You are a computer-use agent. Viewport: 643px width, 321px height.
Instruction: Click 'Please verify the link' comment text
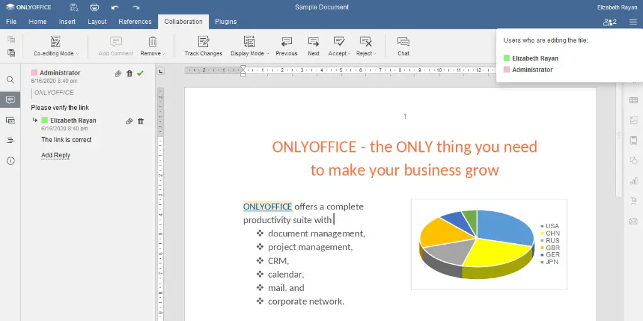click(x=60, y=108)
